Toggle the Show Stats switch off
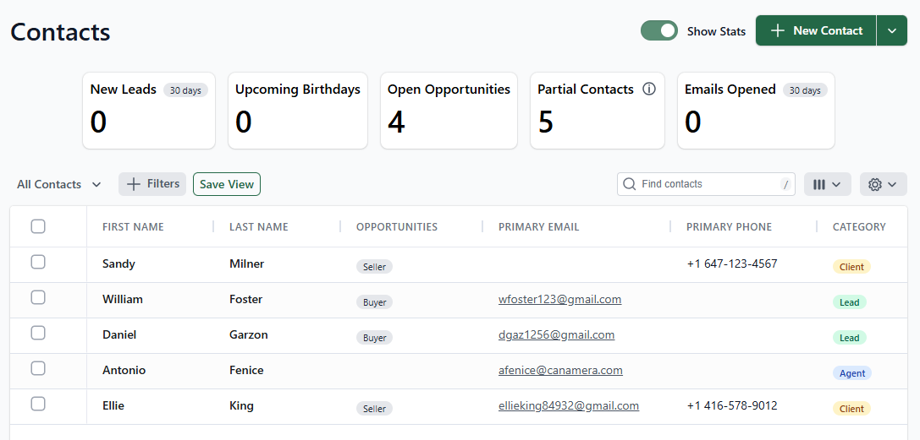This screenshot has width=920, height=440. point(658,30)
